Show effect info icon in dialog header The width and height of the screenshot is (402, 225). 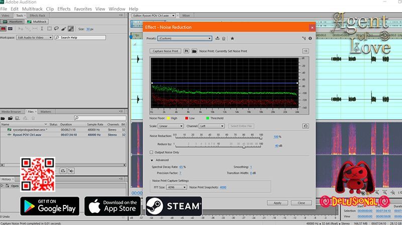[x=310, y=39]
